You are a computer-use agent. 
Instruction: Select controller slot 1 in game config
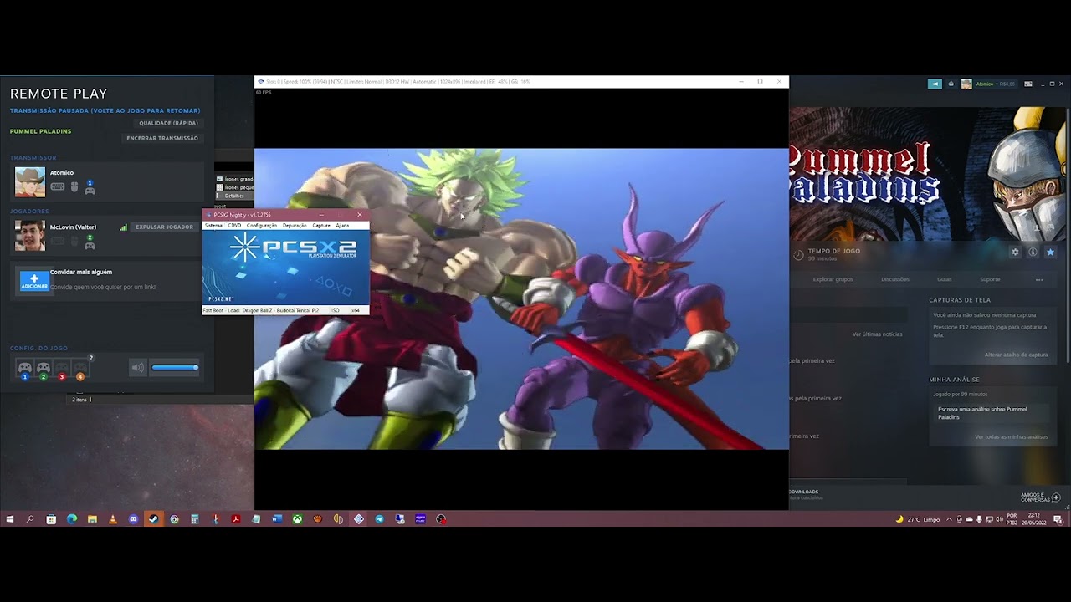click(x=25, y=369)
